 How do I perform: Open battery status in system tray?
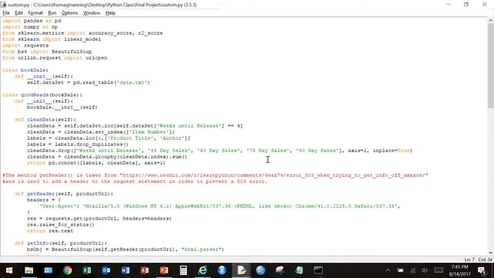click(x=400, y=270)
